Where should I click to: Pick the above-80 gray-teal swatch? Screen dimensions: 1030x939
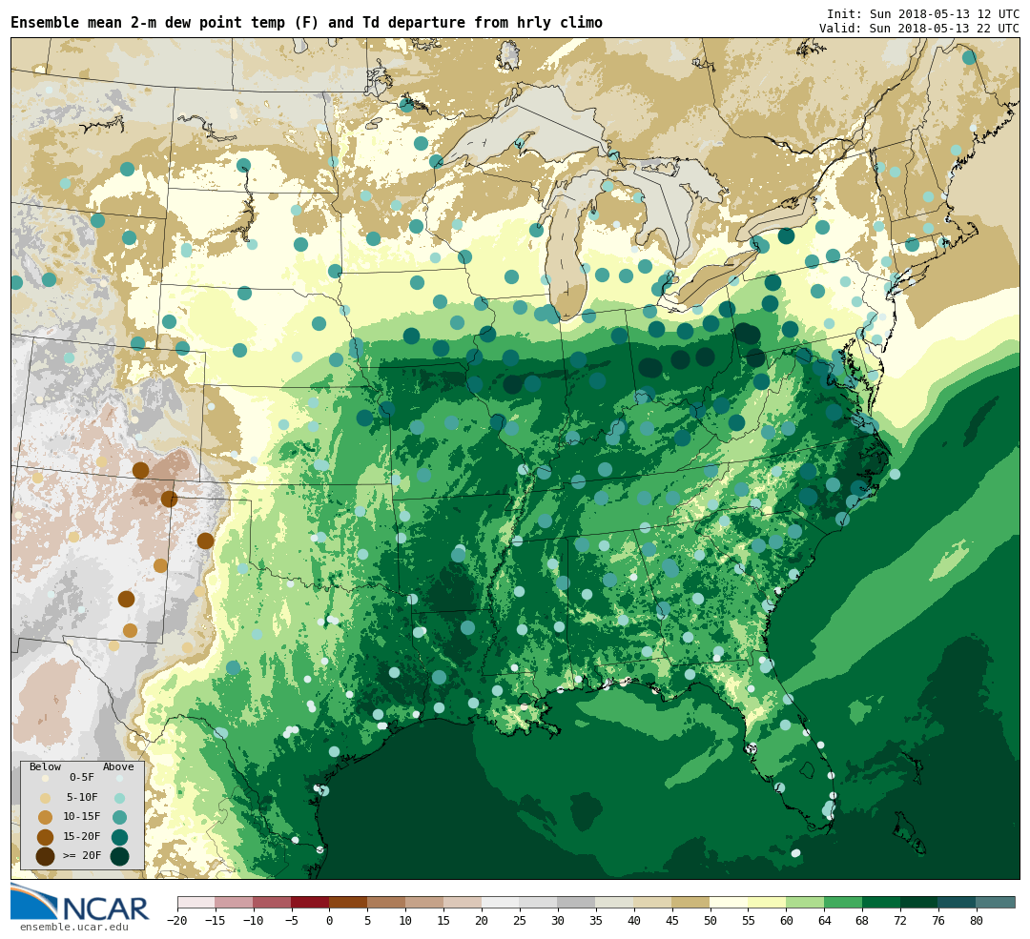pos(996,902)
